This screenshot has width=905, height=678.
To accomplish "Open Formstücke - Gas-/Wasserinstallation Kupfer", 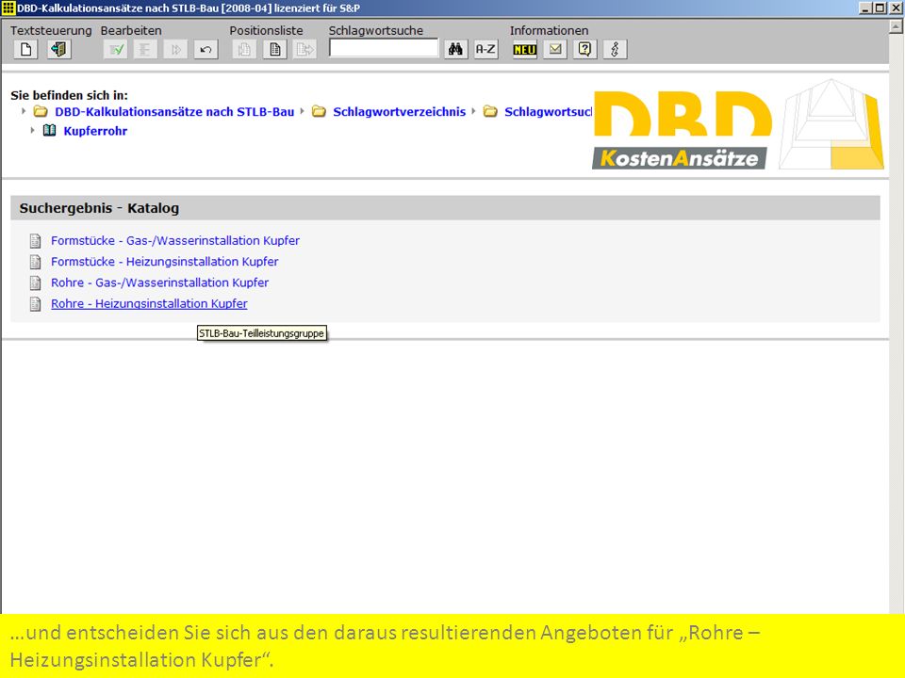I will click(x=175, y=240).
